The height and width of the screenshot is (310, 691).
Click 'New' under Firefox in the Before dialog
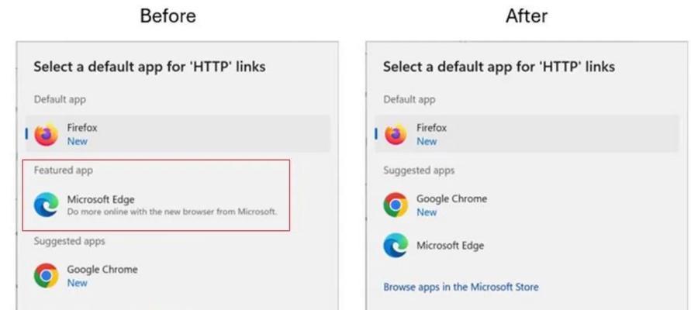coord(77,141)
